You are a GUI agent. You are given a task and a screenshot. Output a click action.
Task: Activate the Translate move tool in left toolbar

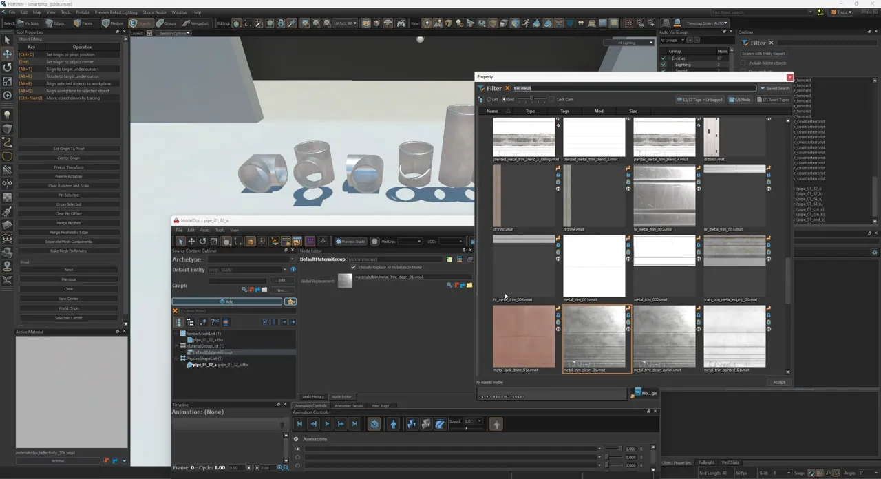pos(8,53)
